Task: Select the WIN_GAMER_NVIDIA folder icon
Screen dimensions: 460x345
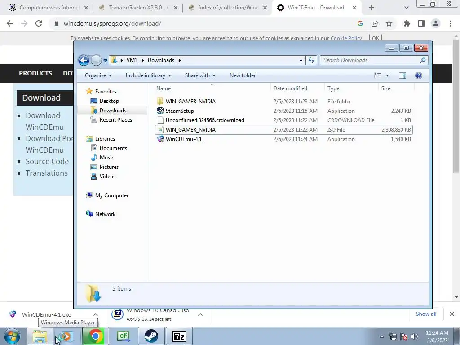Action: point(160,101)
